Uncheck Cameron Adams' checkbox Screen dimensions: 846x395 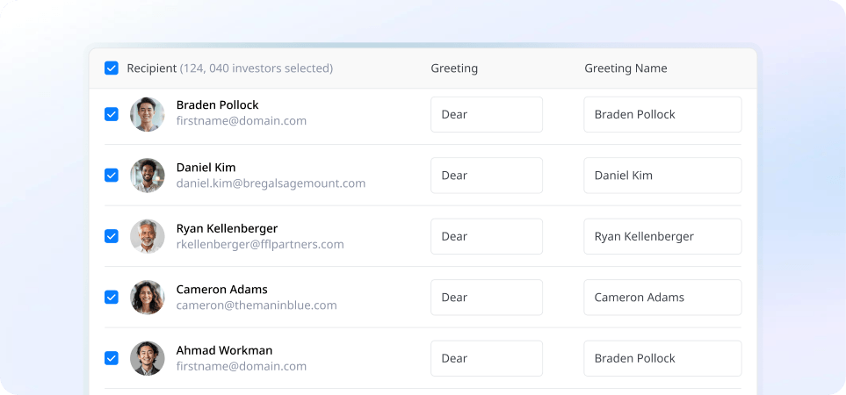coord(112,297)
